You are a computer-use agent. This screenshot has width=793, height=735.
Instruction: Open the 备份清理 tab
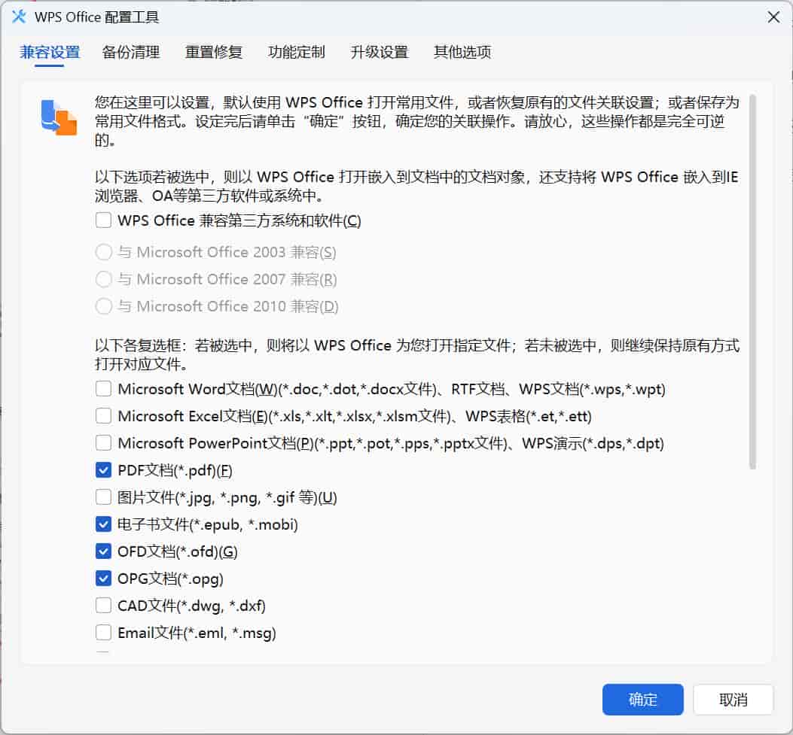(x=130, y=52)
